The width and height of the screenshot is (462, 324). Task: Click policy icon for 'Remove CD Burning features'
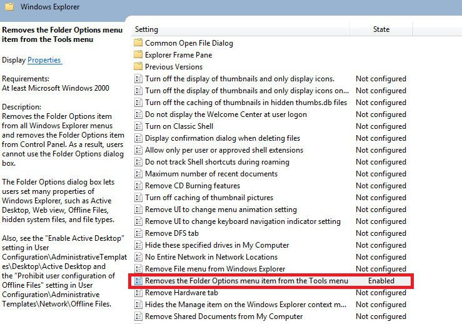point(138,186)
